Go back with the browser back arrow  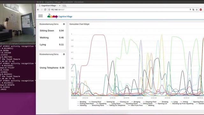38,10
